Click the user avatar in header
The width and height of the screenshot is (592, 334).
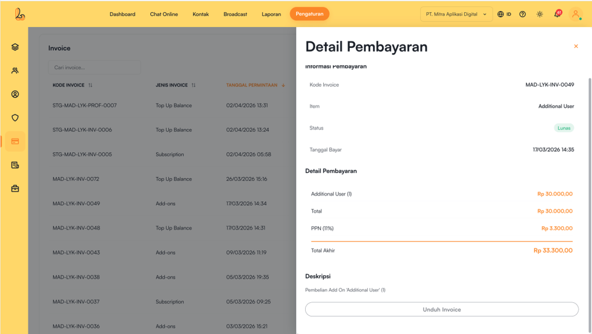click(576, 14)
